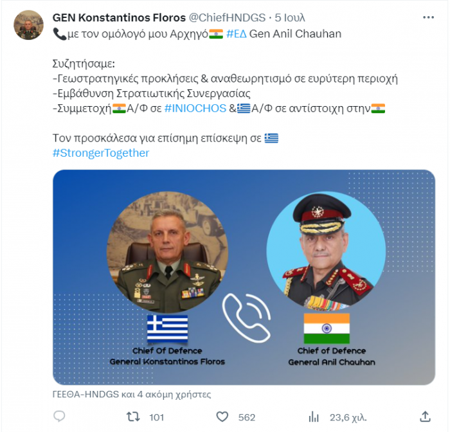Like the tweet with heart icon

[222, 417]
